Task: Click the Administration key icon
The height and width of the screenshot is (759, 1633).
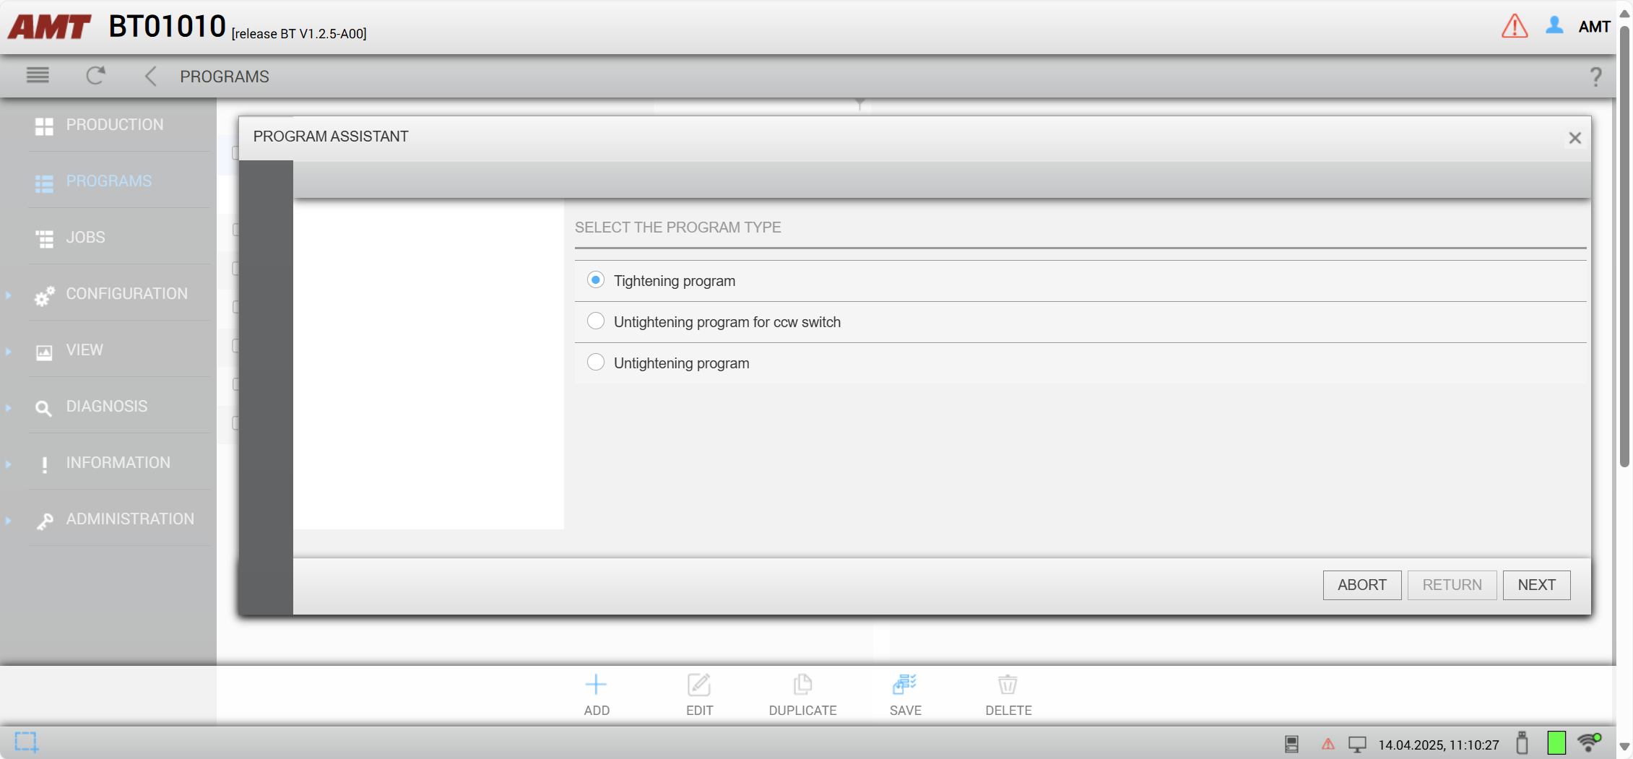Action: tap(45, 521)
